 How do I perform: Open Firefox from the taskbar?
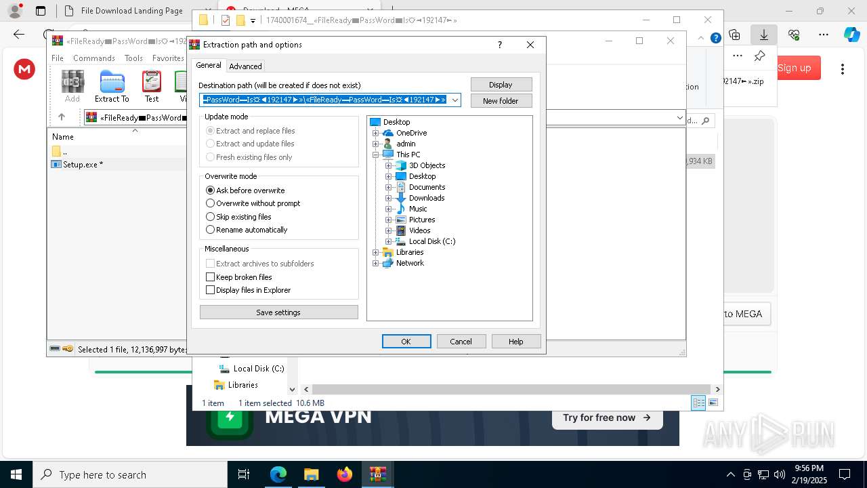(x=345, y=474)
